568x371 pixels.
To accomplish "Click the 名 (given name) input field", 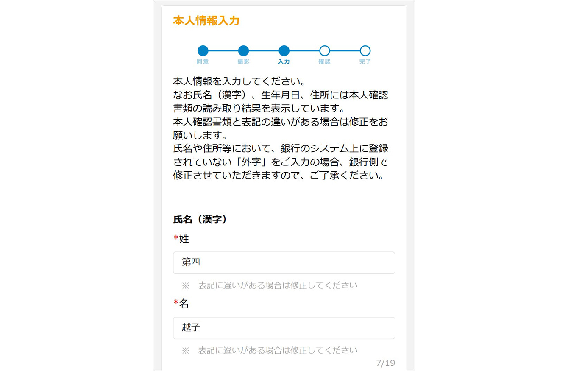I will tap(284, 328).
